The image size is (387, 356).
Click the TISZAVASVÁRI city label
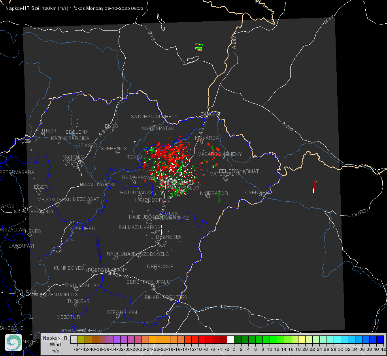[x=138, y=177]
